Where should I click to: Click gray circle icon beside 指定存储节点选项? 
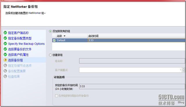(x=5, y=66)
